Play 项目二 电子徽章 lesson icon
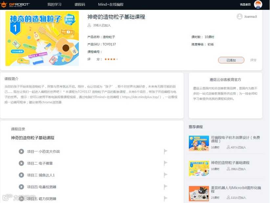The image size is (270, 203). (x=21, y=163)
